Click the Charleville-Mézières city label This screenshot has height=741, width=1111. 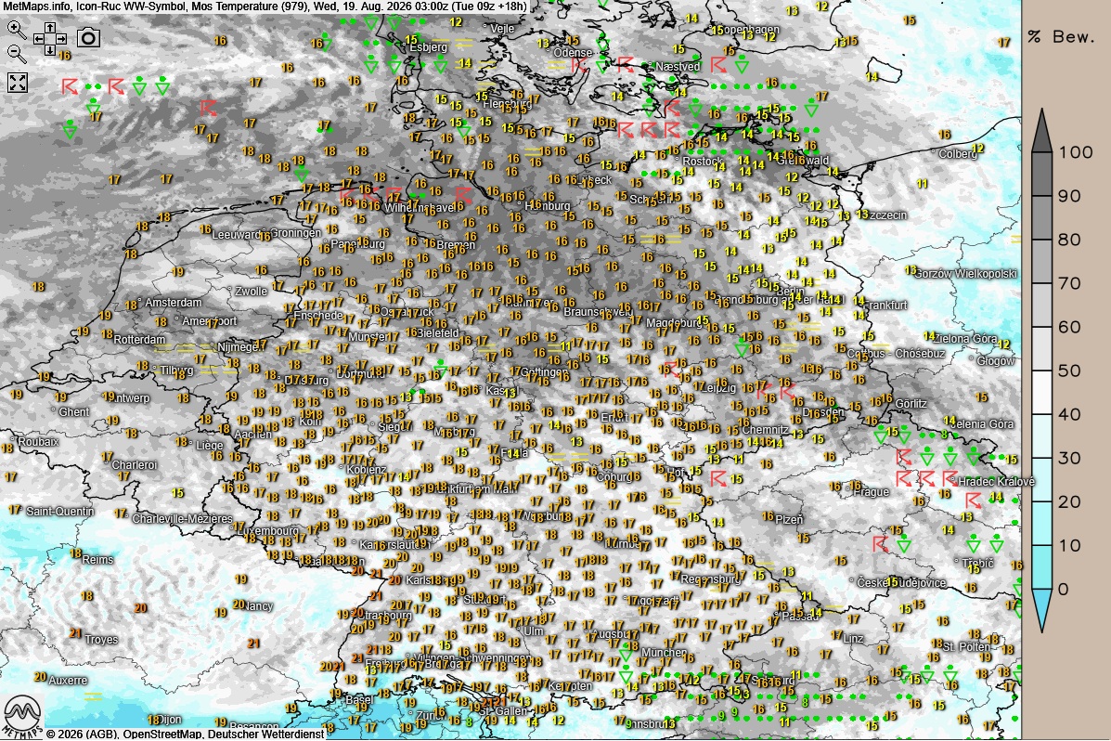pyautogui.click(x=182, y=519)
